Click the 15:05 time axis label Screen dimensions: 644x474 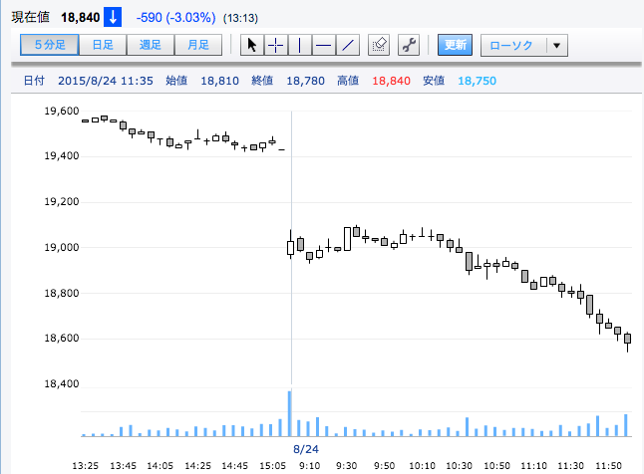(x=273, y=466)
